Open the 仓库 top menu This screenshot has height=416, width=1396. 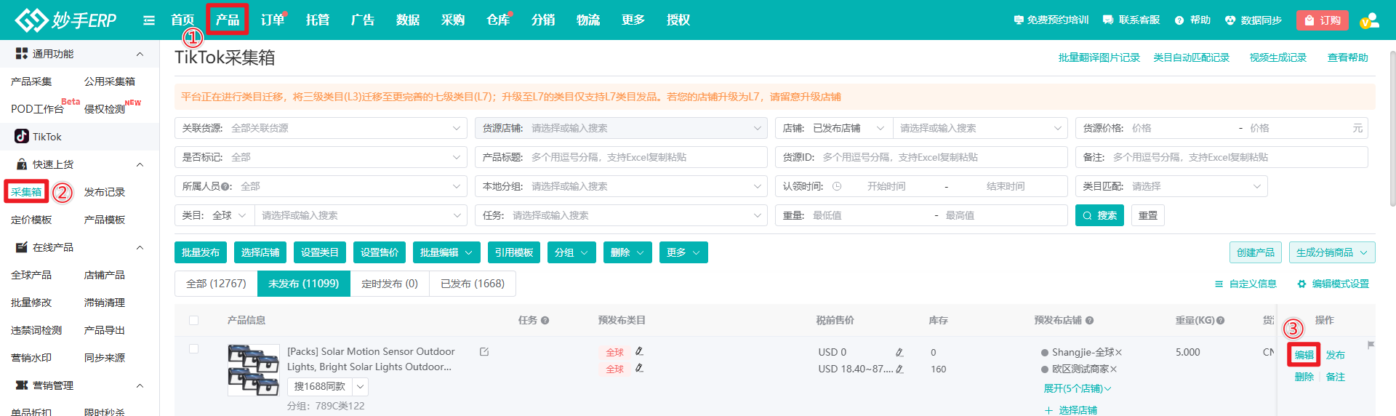tap(498, 20)
